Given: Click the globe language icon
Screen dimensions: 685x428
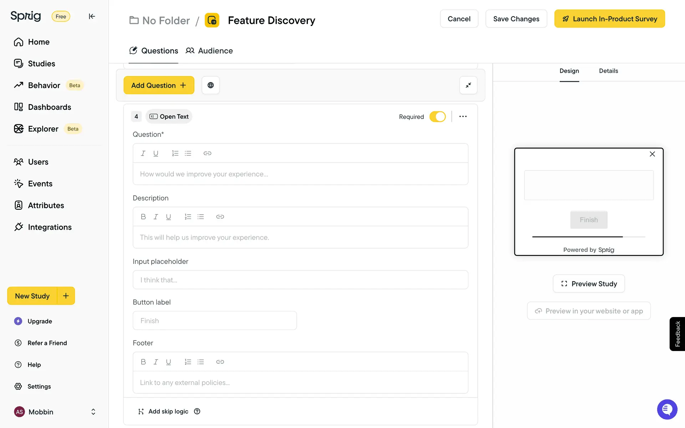Looking at the screenshot, I should (210, 85).
